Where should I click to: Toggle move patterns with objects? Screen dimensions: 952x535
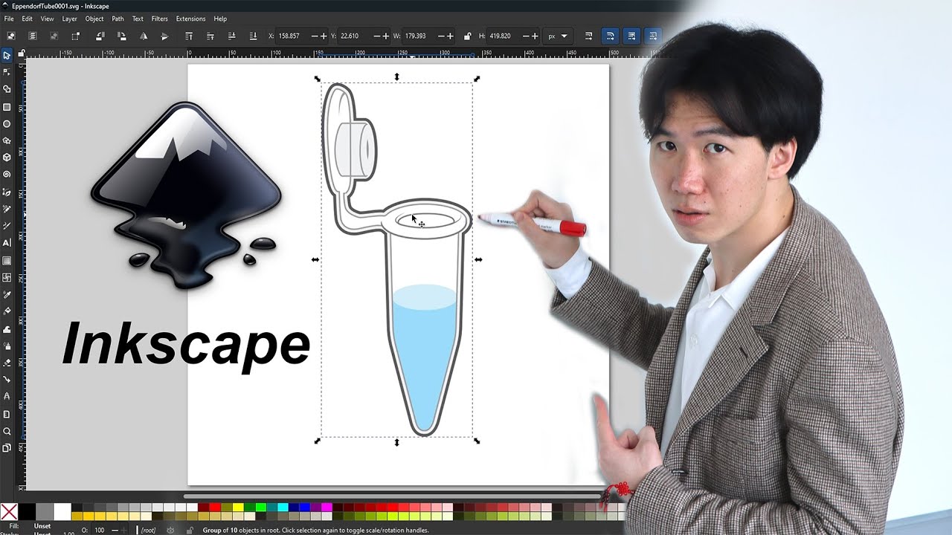coord(652,36)
